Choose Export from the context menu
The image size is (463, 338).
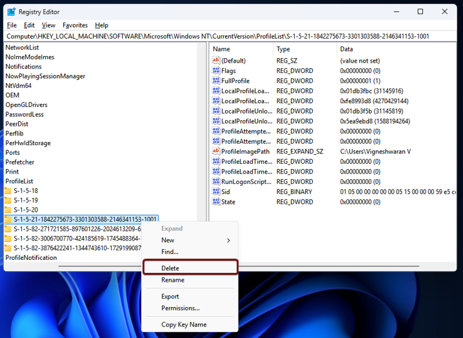click(x=190, y=296)
